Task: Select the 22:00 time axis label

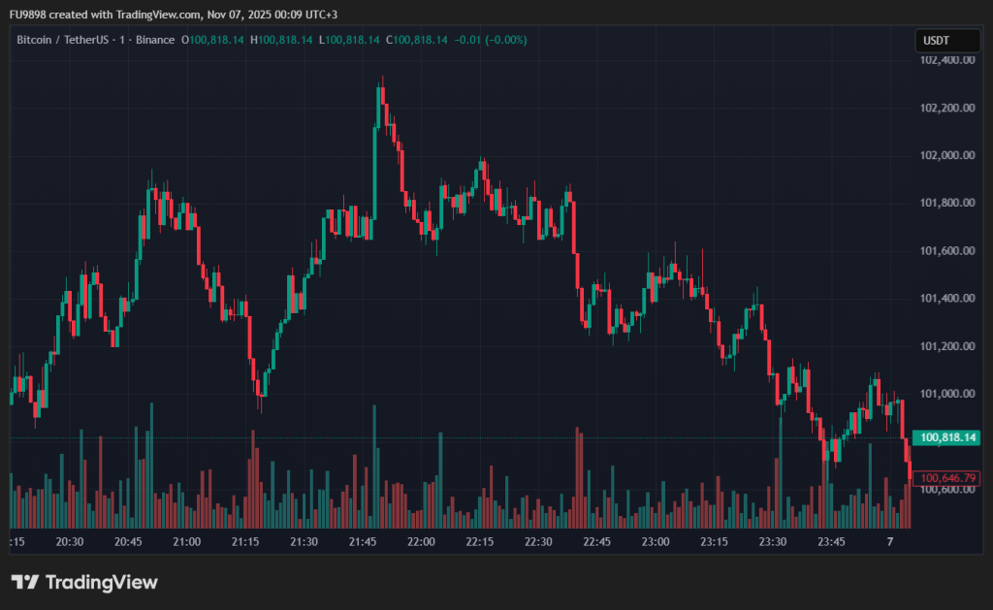Action: 421,541
